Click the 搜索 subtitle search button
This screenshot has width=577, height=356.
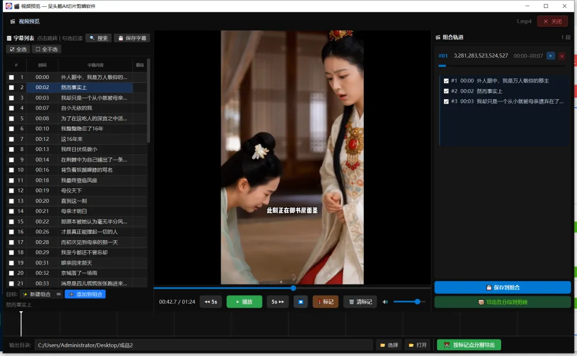pos(99,38)
